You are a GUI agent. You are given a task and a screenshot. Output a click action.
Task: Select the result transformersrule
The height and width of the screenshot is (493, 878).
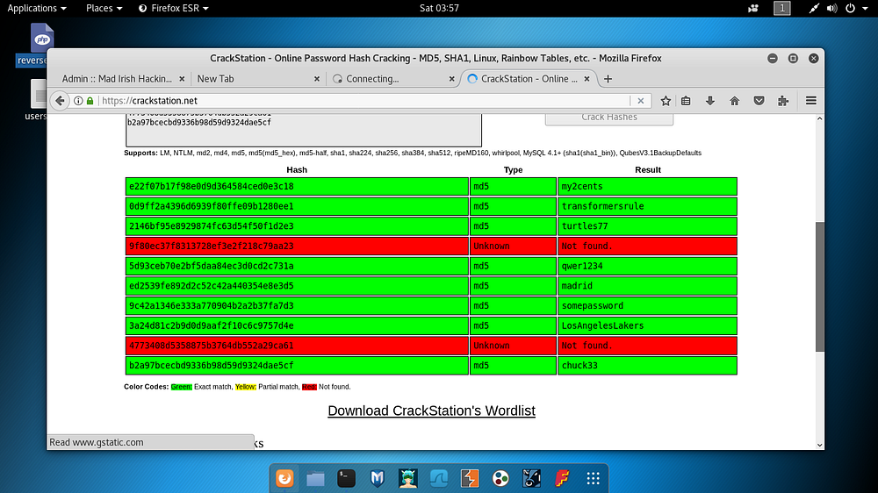602,206
